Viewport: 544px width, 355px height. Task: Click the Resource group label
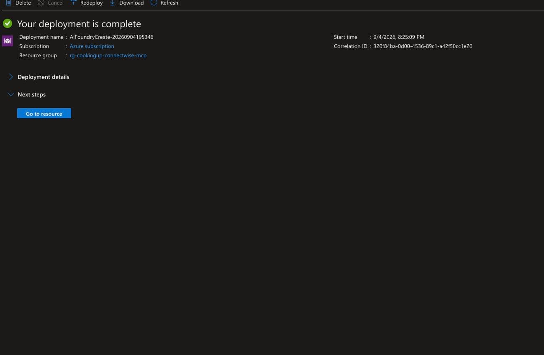click(x=38, y=56)
